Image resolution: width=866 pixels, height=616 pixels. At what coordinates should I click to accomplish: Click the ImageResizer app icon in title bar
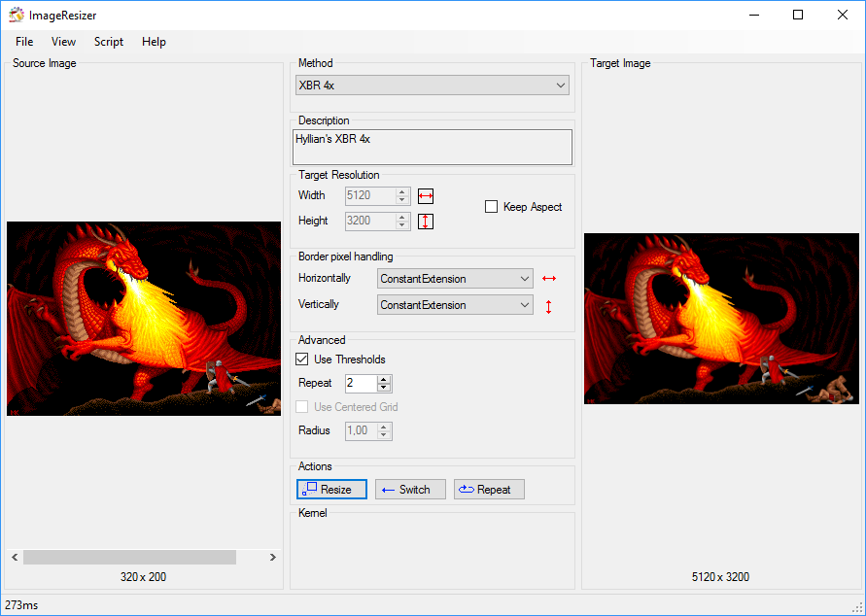[x=16, y=15]
